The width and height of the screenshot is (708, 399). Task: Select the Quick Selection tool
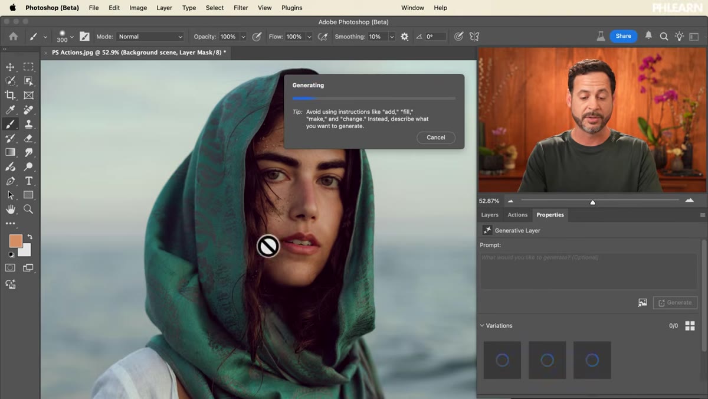[x=10, y=81]
